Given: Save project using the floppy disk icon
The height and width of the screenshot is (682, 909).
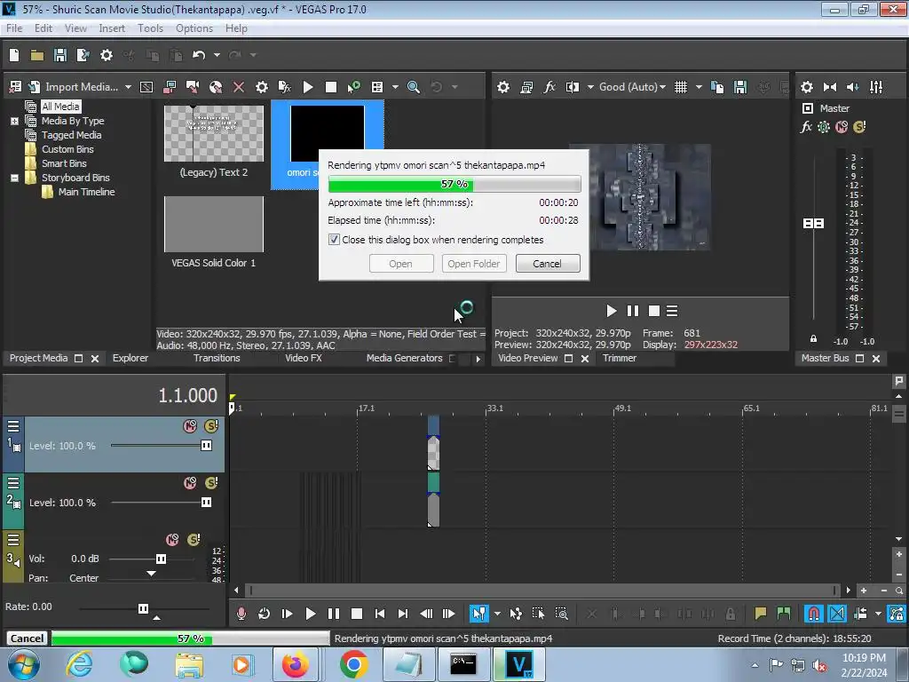Looking at the screenshot, I should (59, 55).
